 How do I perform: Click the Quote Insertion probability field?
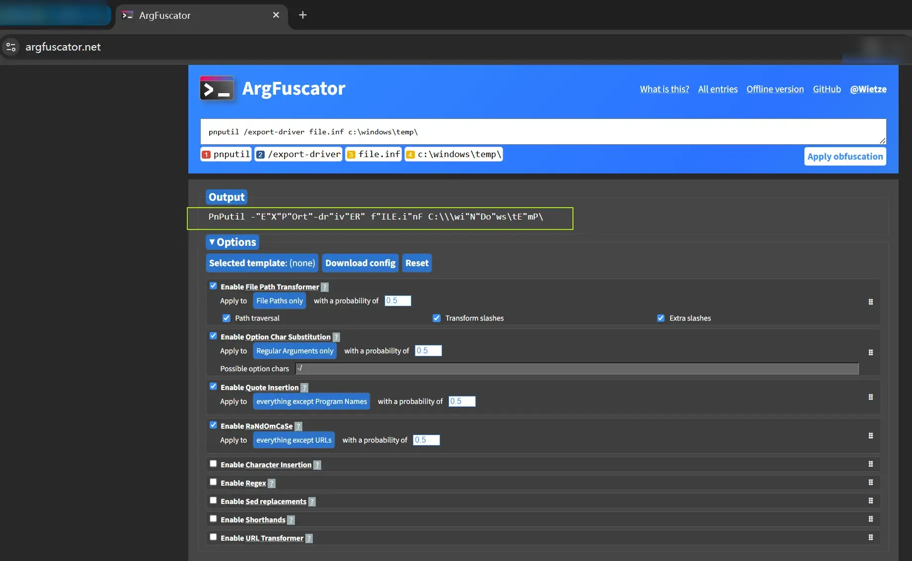(x=462, y=401)
